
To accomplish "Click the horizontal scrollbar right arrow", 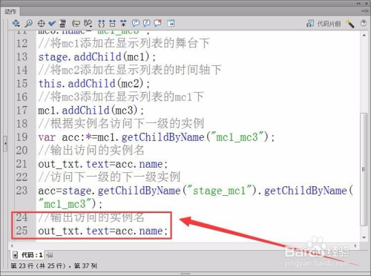I will [x=355, y=246].
